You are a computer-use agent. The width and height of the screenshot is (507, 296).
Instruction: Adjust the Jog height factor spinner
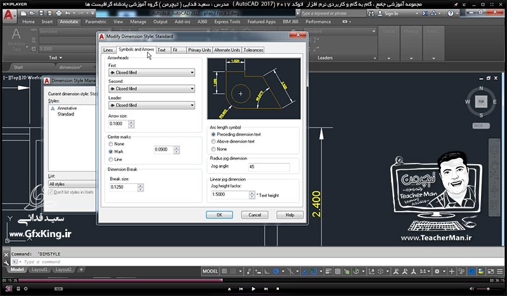pyautogui.click(x=252, y=195)
